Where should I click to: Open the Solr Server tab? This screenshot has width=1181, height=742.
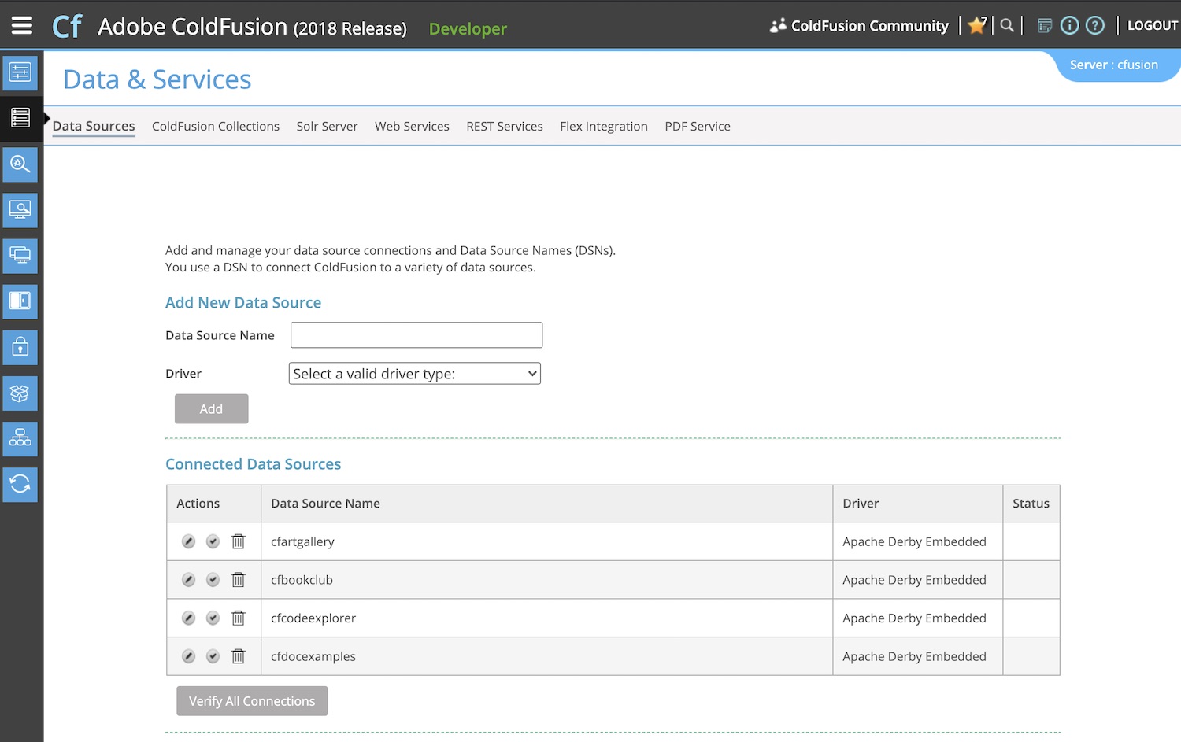pyautogui.click(x=327, y=126)
